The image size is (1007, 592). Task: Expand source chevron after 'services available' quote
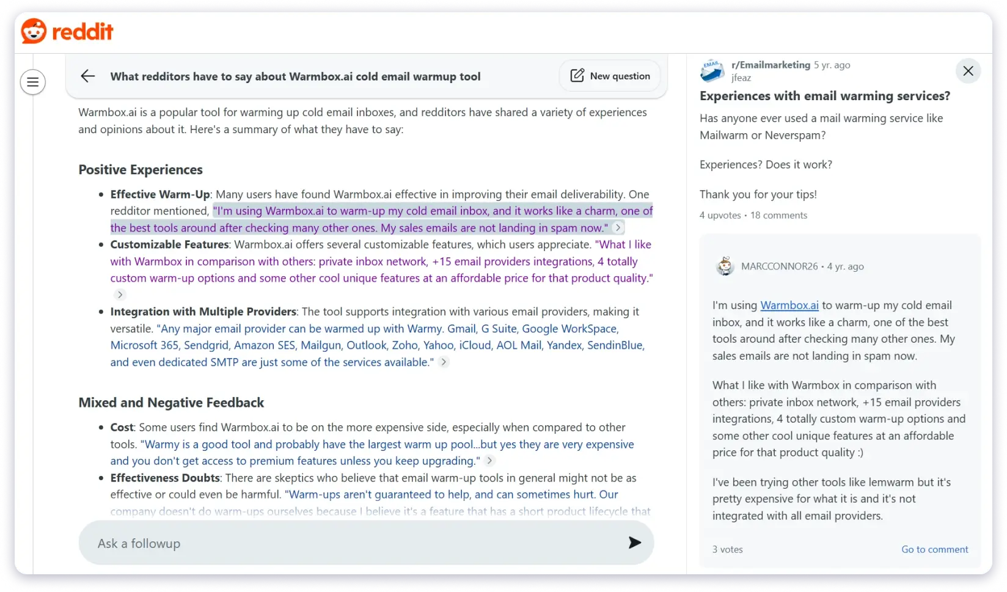tap(444, 362)
